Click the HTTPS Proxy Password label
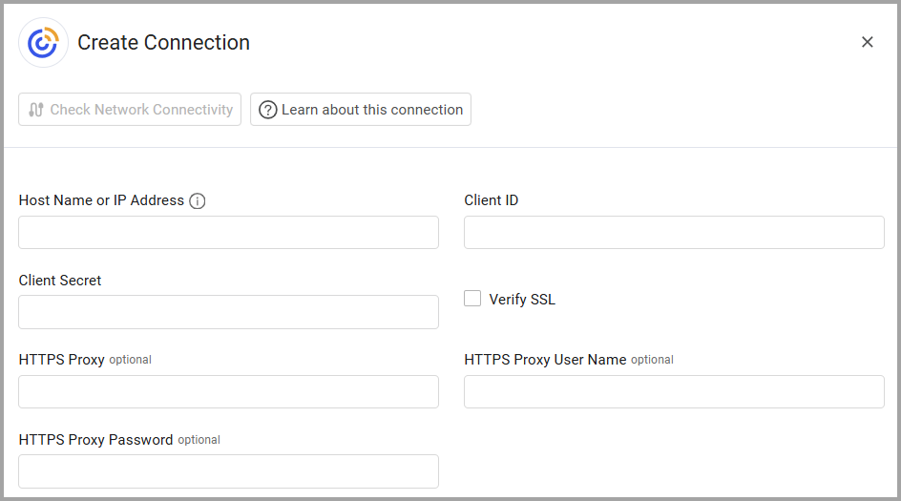The width and height of the screenshot is (901, 501). [95, 440]
